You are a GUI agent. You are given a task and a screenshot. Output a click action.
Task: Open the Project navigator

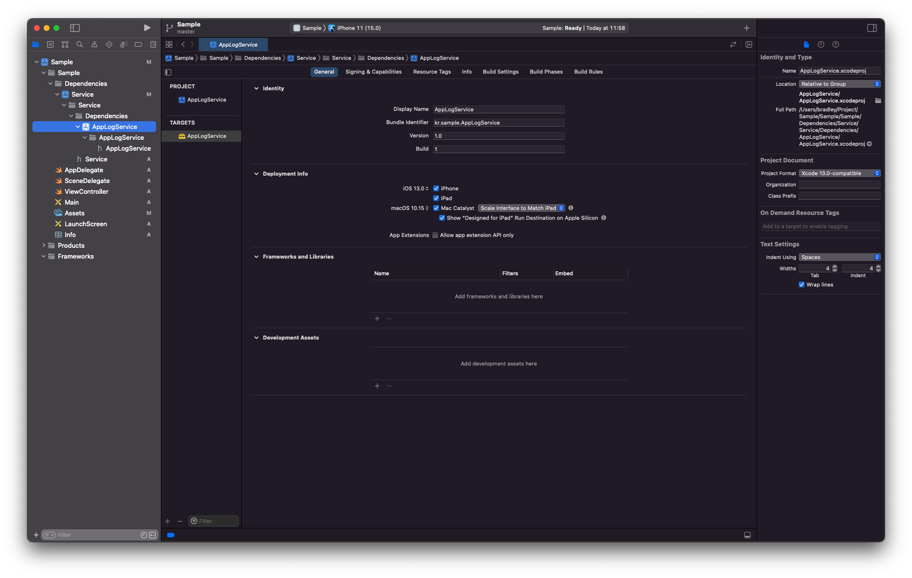[35, 45]
